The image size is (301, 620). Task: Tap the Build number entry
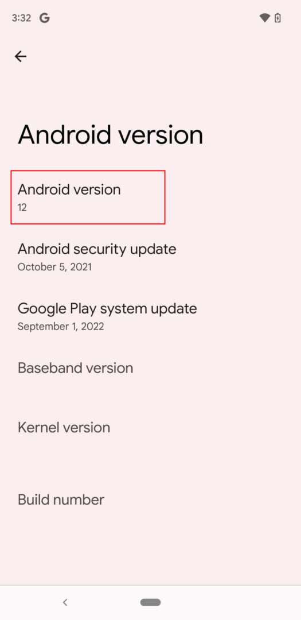point(150,500)
